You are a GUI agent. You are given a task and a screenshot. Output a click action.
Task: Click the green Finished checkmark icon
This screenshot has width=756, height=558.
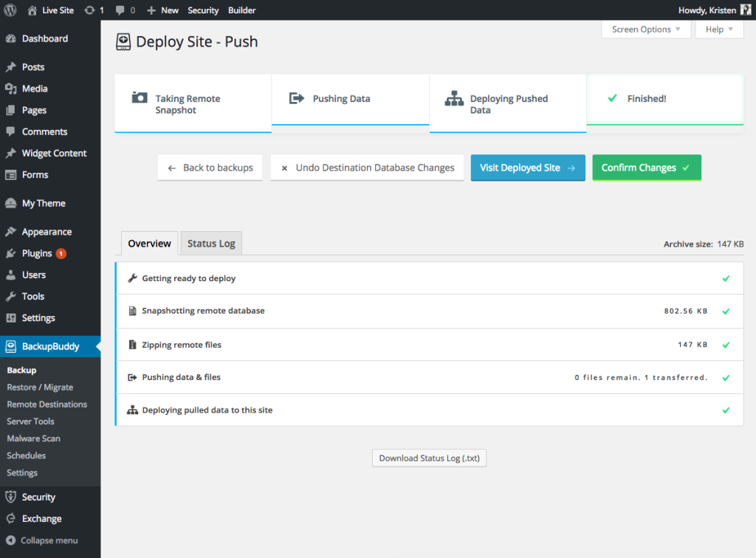coord(612,98)
